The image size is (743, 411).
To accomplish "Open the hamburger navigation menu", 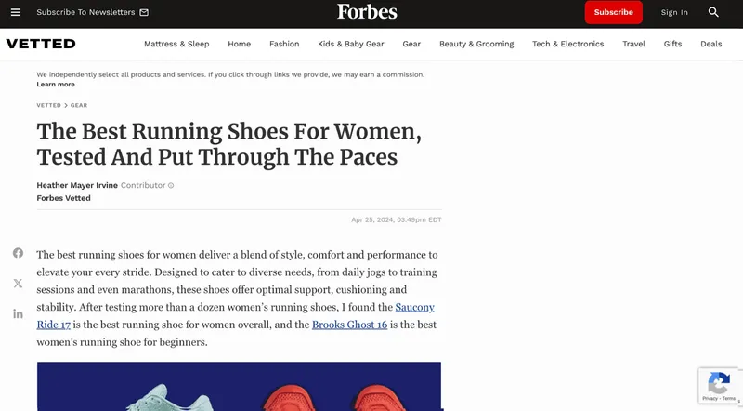I will (x=16, y=12).
